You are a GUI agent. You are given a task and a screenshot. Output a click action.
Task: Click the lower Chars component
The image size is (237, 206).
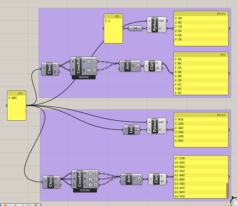coord(51,182)
